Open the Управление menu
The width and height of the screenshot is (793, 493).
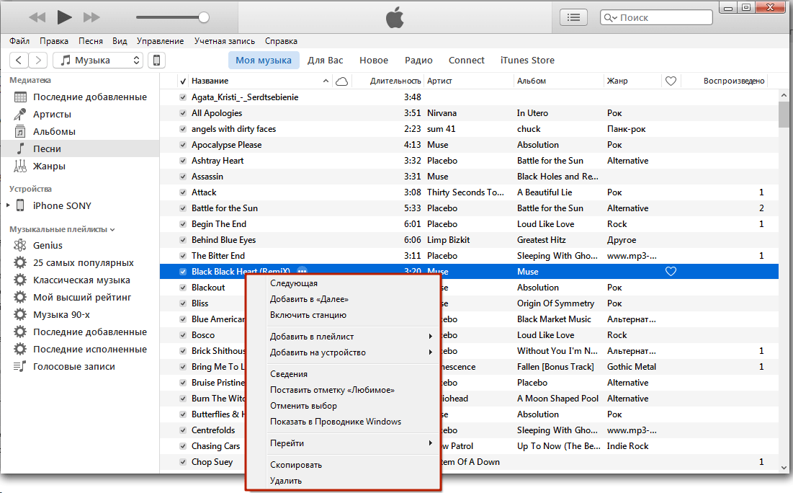pos(161,41)
